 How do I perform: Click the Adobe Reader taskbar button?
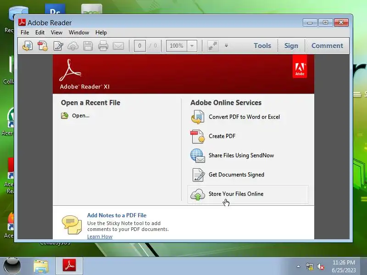pyautogui.click(x=69, y=266)
